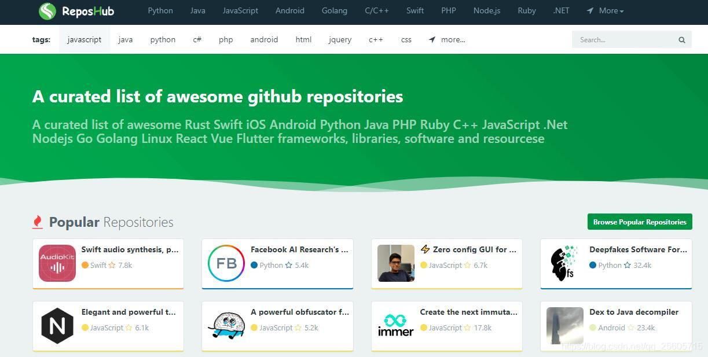The width and height of the screenshot is (708, 357).
Task: Open the Swift category in top menu
Action: coord(415,10)
